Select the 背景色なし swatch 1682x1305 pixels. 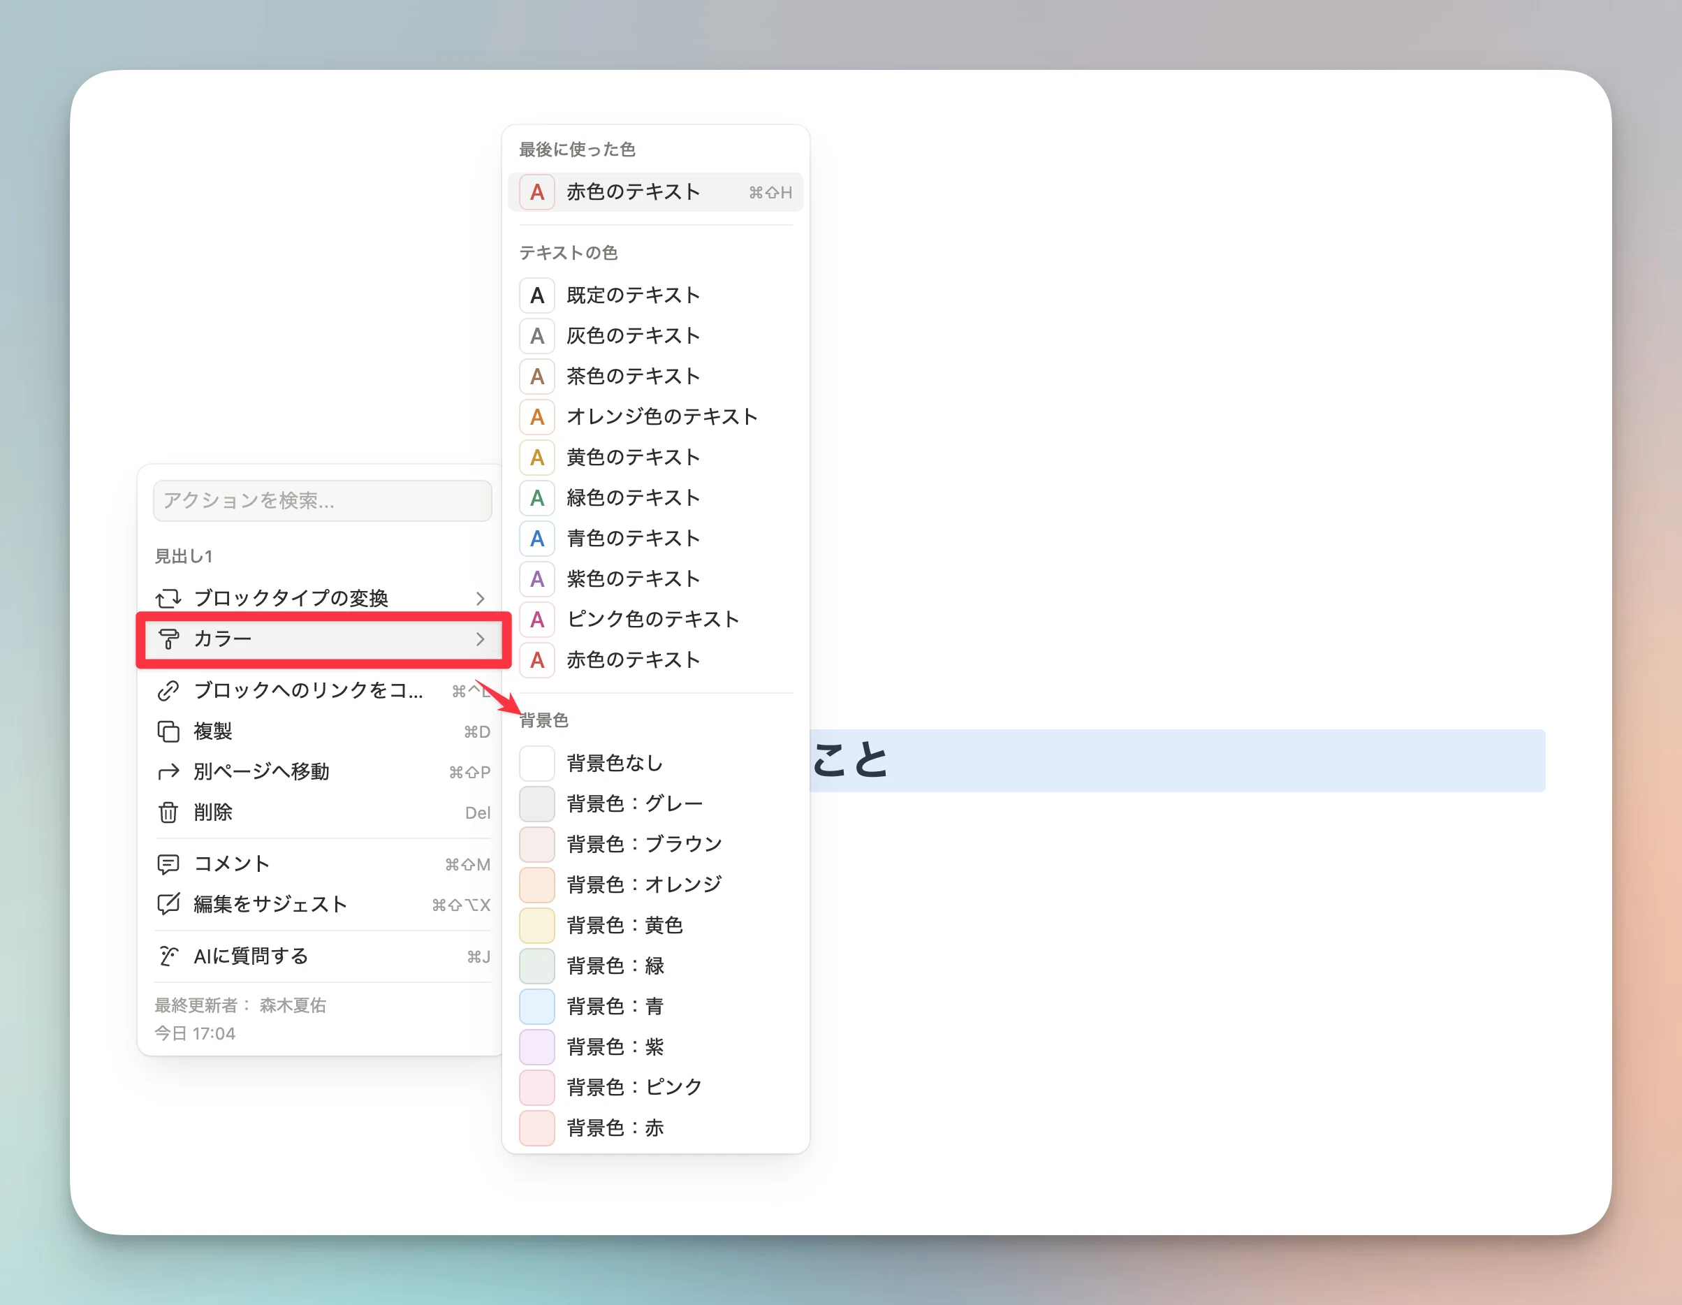536,764
